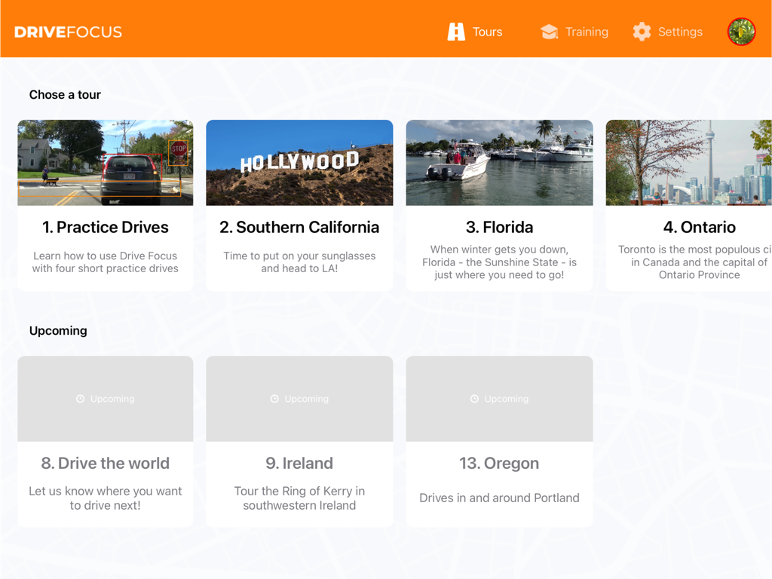The image size is (772, 579).
Task: Click the 1. Practice Drives title
Action: [106, 227]
